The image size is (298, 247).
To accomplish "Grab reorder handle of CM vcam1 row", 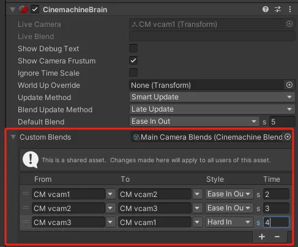I will click(26, 193).
